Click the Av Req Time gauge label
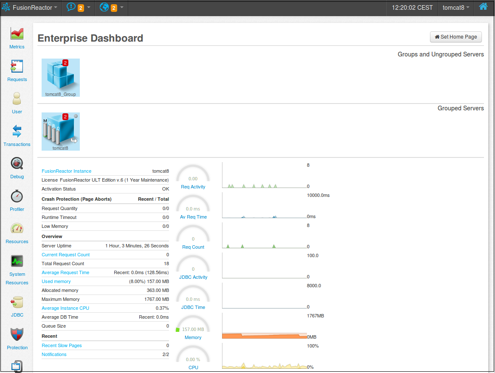 click(194, 217)
